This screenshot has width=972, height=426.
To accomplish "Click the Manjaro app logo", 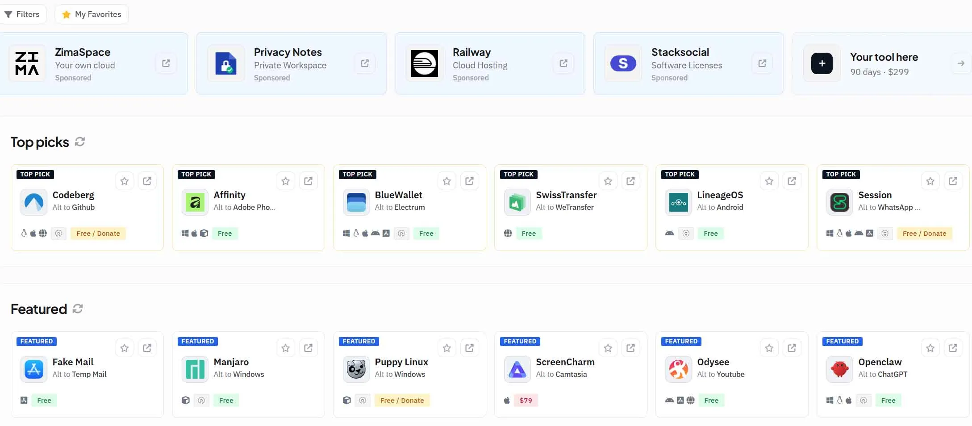I will pos(195,369).
